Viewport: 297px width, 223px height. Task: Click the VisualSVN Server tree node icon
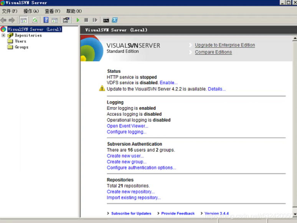pos(3,29)
